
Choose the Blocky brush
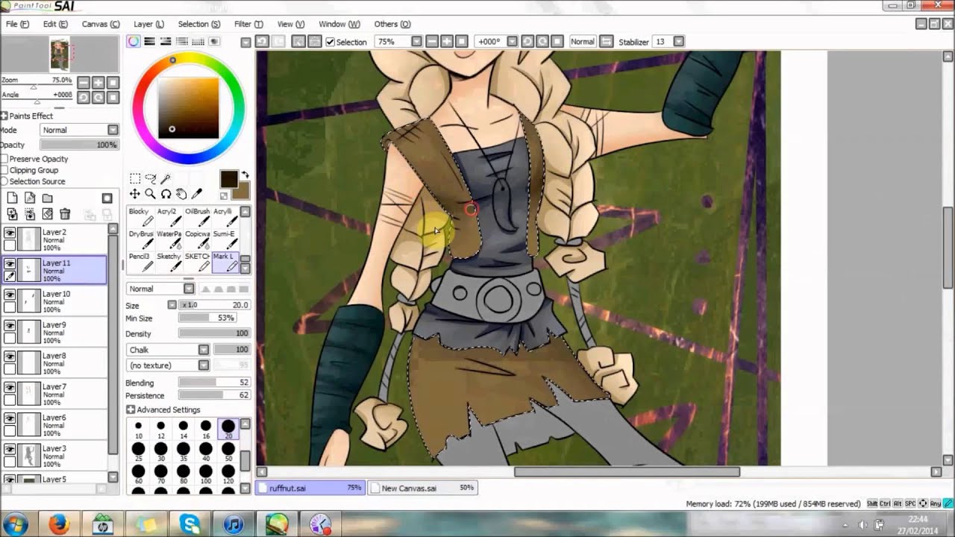(139, 217)
